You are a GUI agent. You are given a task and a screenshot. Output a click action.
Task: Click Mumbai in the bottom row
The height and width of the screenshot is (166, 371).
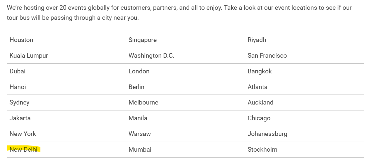pos(140,149)
